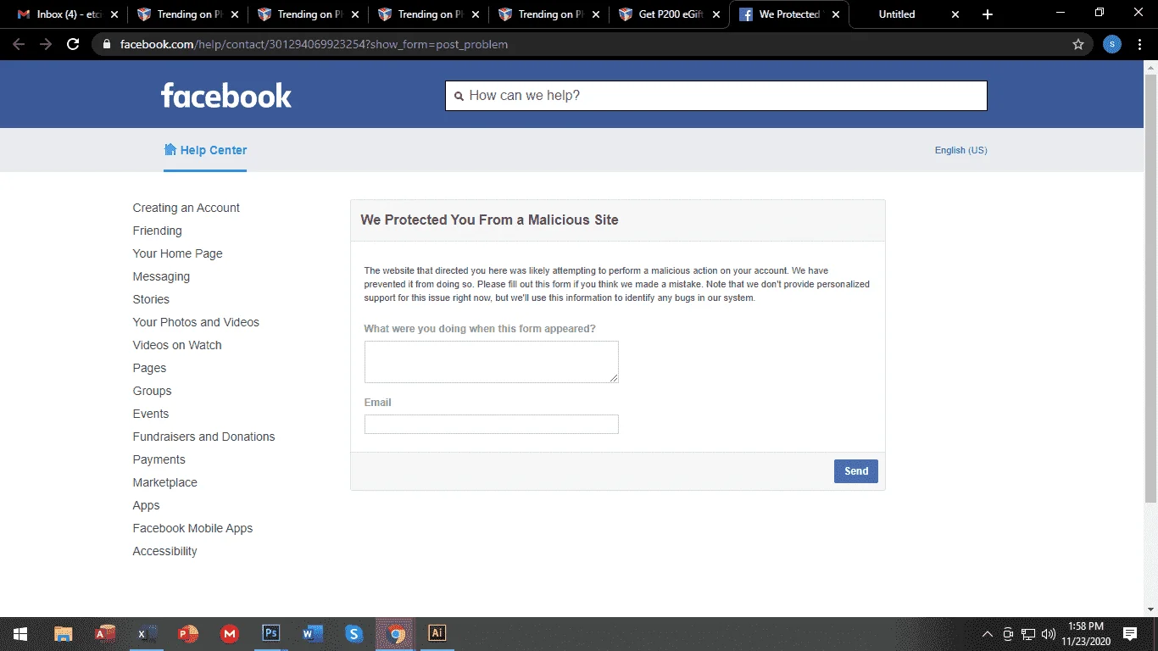Image resolution: width=1158 pixels, height=651 pixels.
Task: Open the Events help topic
Action: 151,414
